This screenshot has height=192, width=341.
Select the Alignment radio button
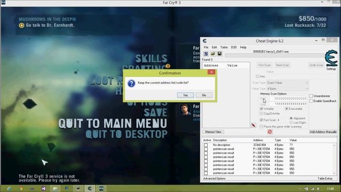coord(291,118)
